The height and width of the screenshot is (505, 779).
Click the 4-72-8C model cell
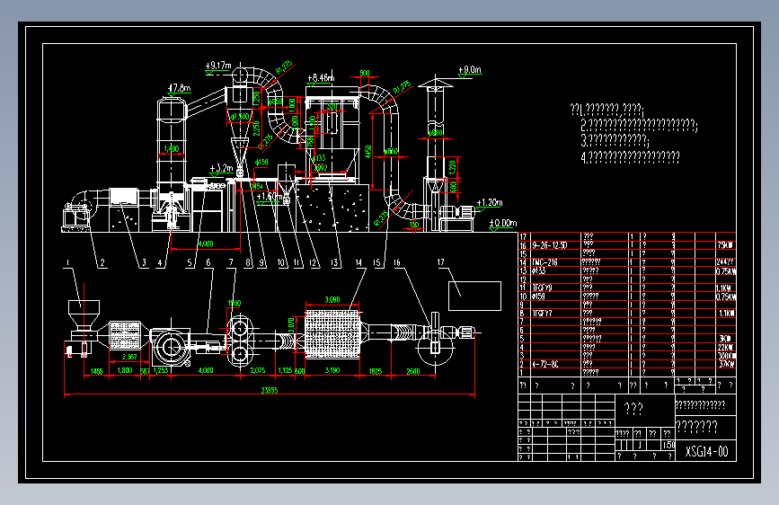click(544, 364)
